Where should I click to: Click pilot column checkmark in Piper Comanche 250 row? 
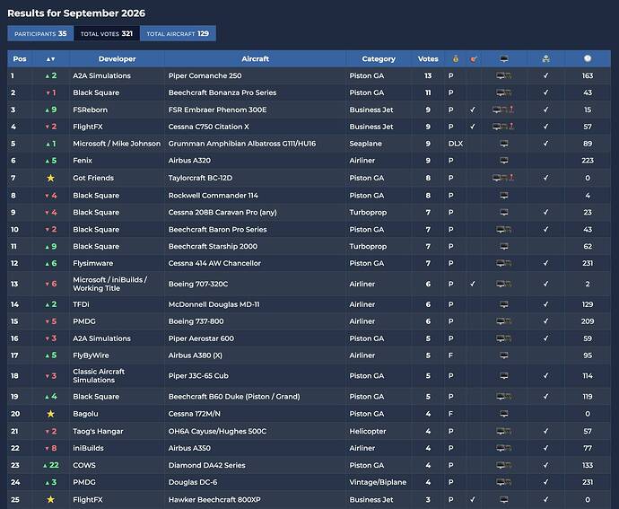click(546, 75)
